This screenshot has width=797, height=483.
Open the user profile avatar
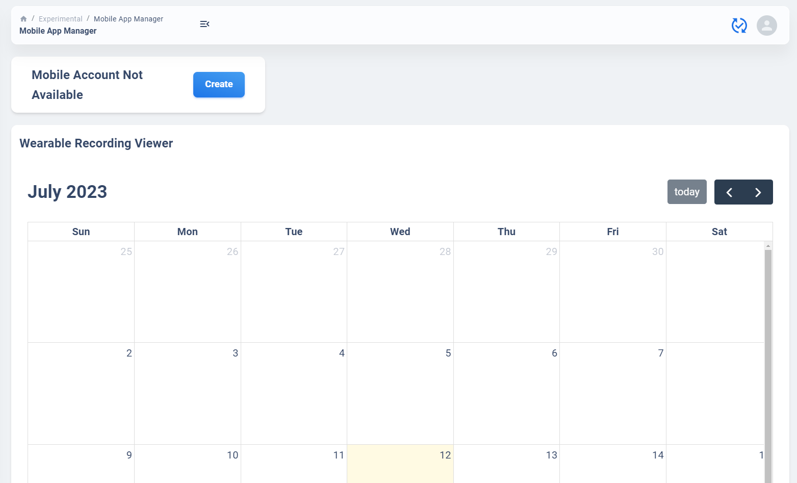[766, 26]
